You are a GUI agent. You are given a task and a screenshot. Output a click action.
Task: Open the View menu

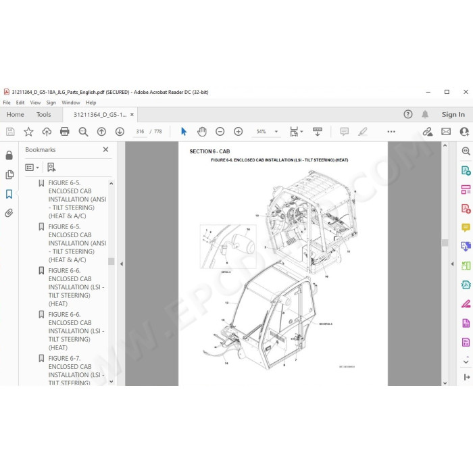[x=35, y=103]
